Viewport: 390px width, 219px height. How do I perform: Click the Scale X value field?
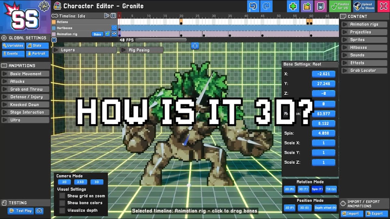point(324,143)
